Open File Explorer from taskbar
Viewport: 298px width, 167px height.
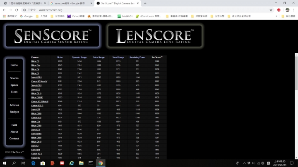tap(81, 163)
